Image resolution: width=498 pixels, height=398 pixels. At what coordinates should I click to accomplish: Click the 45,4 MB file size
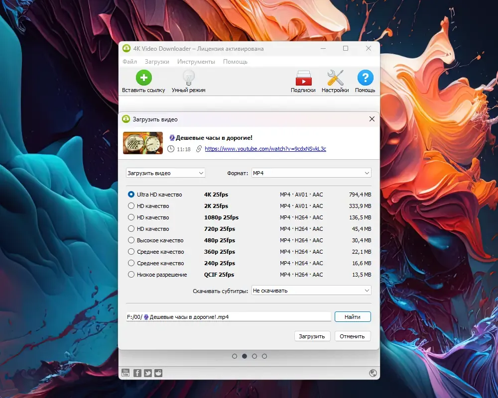(x=362, y=228)
